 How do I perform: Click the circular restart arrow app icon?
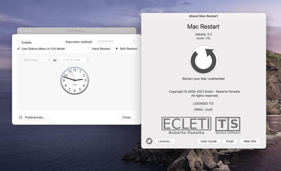pyautogui.click(x=204, y=59)
